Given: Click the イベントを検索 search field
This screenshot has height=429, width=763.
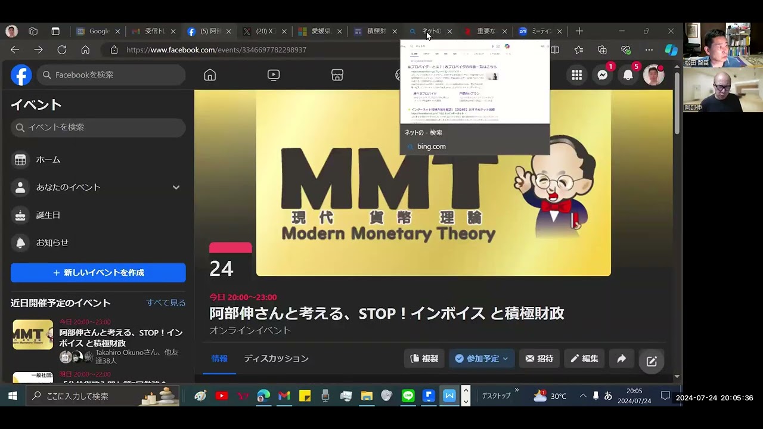Looking at the screenshot, I should click(x=98, y=128).
